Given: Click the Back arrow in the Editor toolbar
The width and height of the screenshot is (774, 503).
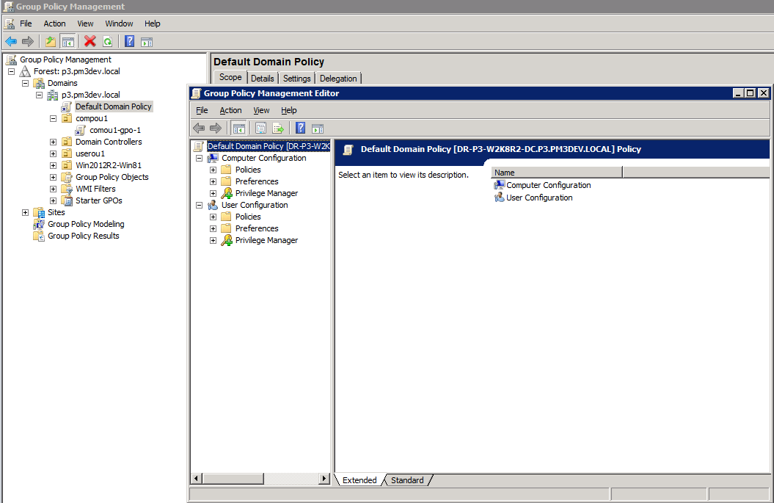Looking at the screenshot, I should pos(199,129).
